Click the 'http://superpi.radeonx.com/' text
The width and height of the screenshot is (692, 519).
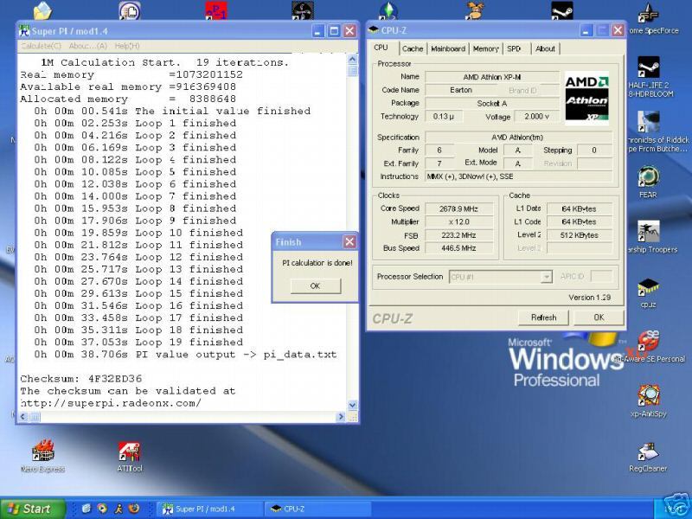click(x=111, y=403)
